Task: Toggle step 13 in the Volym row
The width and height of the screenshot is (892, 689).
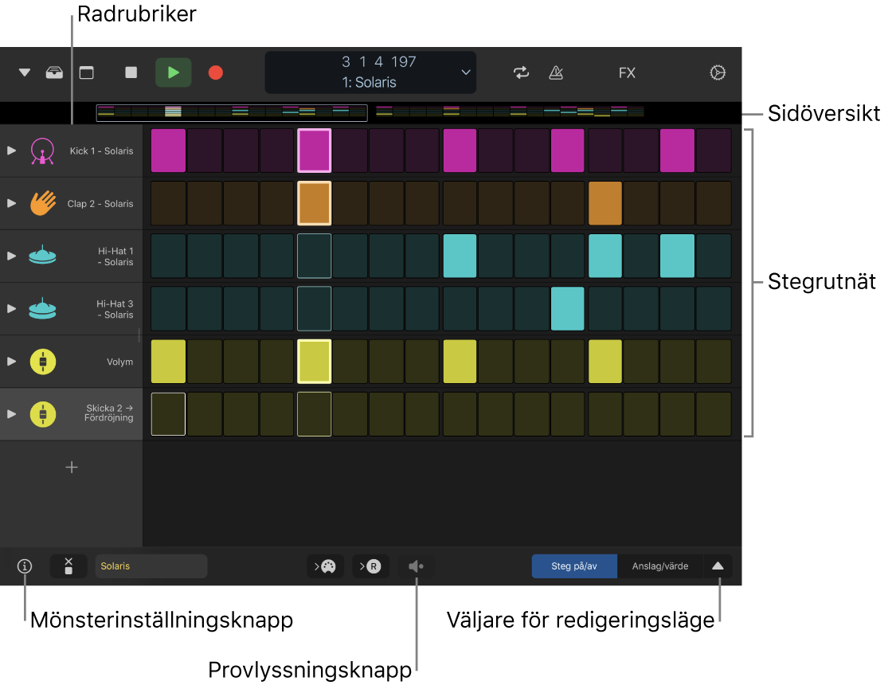Action: (604, 362)
